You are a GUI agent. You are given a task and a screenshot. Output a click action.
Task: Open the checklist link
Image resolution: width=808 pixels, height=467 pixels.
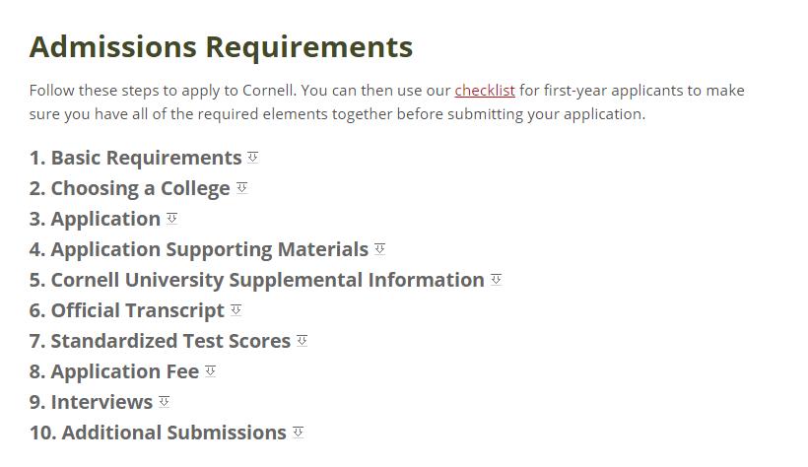pyautogui.click(x=484, y=91)
